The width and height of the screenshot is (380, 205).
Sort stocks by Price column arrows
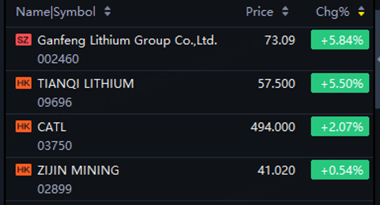[x=285, y=12]
